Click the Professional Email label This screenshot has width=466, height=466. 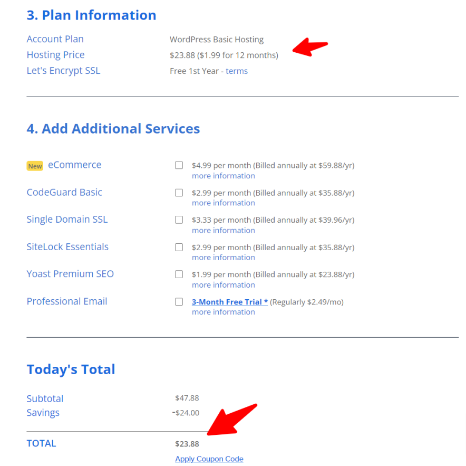click(67, 301)
